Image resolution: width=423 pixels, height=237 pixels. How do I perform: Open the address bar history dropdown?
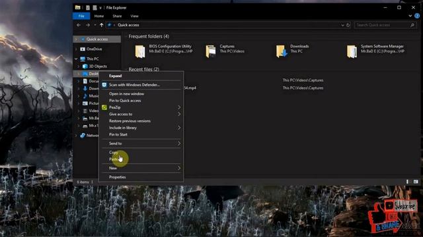(x=342, y=25)
